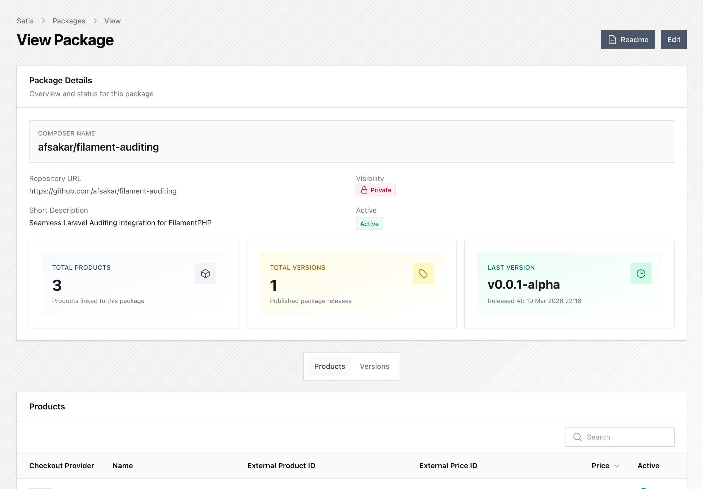Click the v0.0.1-alpha version value
Screen dimensions: 703x489
pos(524,285)
